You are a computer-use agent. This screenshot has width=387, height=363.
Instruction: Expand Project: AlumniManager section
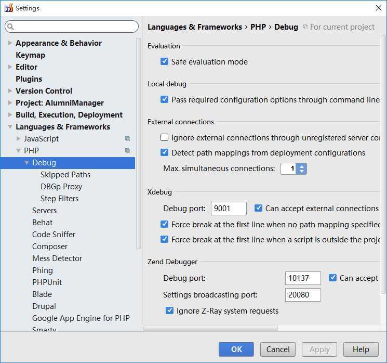pyautogui.click(x=10, y=103)
